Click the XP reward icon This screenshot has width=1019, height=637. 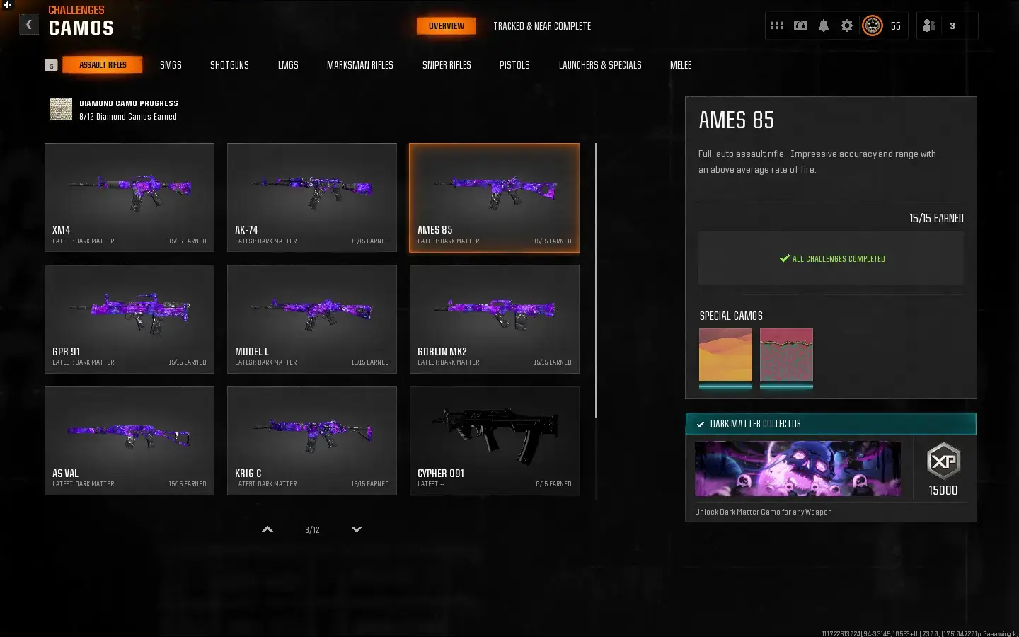tap(943, 461)
